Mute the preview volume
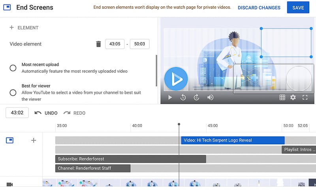 click(x=210, y=97)
